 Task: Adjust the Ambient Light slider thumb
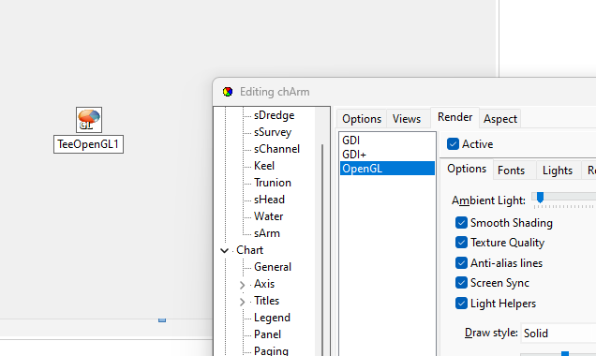[x=540, y=197]
